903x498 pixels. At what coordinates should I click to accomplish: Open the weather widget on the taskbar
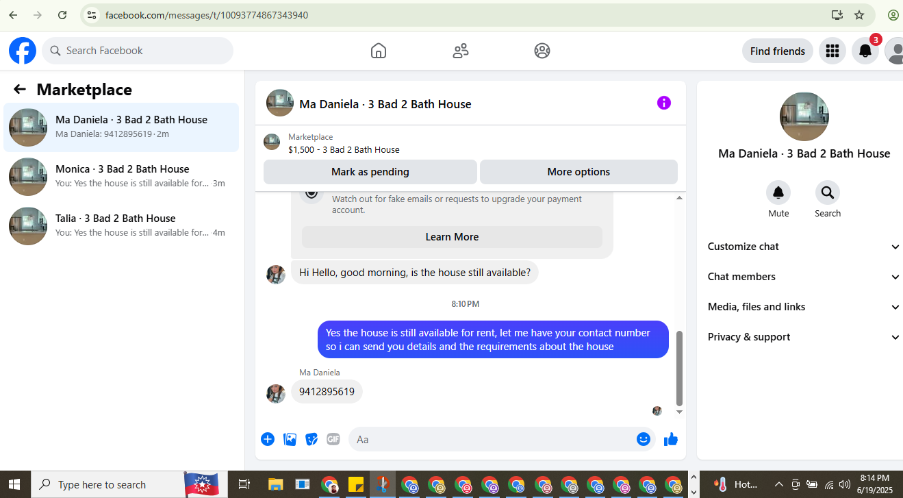[736, 484]
